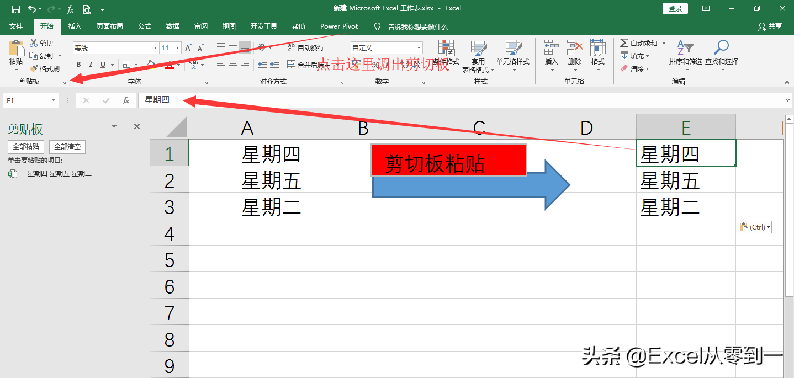Click the increase indent icon

(274, 65)
